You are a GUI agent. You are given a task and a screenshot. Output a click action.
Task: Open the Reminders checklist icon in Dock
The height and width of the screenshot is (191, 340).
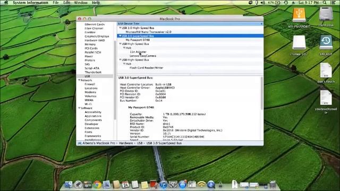135,185
